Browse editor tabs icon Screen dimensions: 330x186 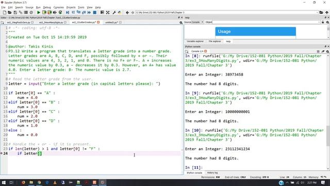[2, 22]
